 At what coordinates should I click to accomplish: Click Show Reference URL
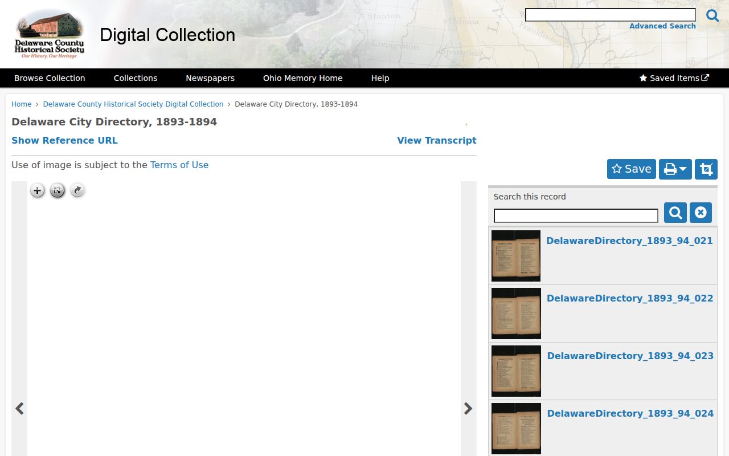[x=64, y=140]
